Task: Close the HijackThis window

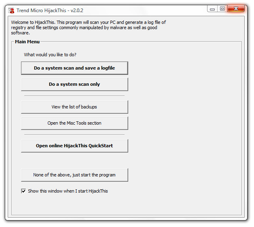Action: [236, 8]
